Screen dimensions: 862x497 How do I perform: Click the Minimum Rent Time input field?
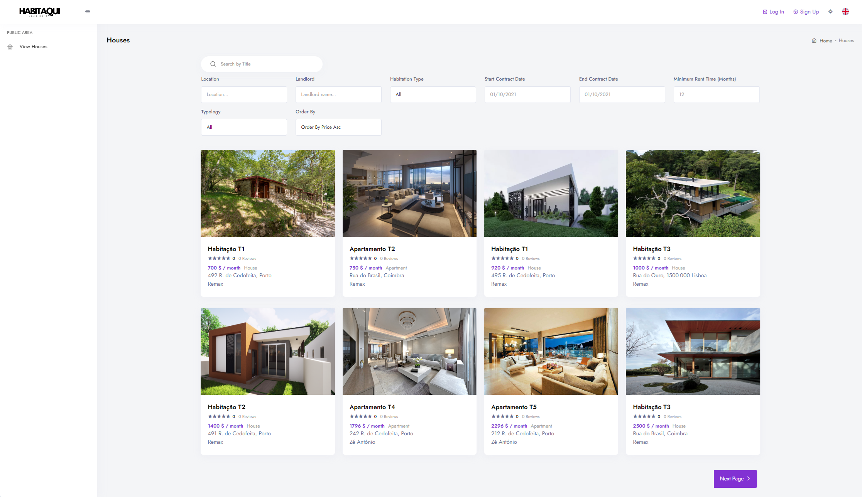tap(717, 94)
